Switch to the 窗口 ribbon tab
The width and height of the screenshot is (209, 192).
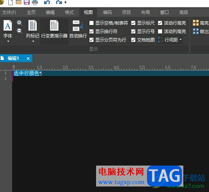(x=165, y=12)
